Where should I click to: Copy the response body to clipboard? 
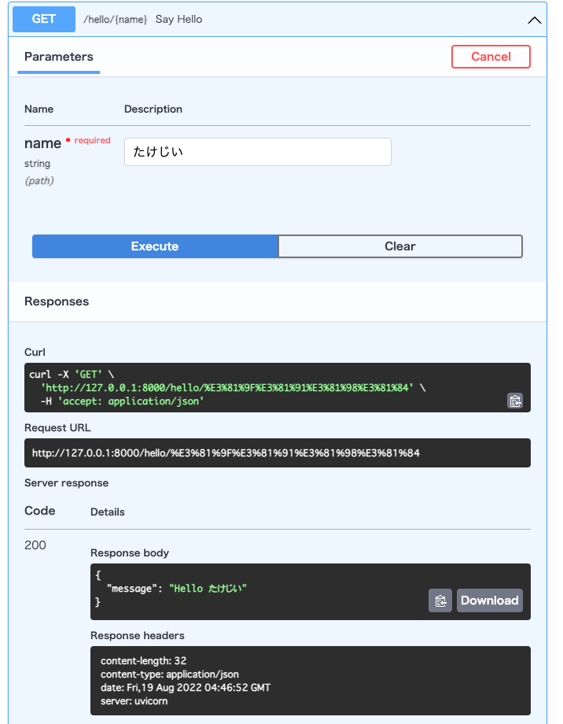point(440,600)
